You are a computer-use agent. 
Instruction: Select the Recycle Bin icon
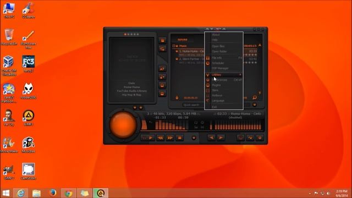9,37
